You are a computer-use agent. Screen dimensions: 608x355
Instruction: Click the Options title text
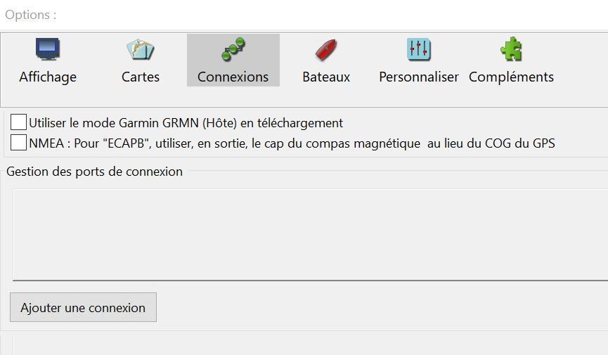(31, 15)
